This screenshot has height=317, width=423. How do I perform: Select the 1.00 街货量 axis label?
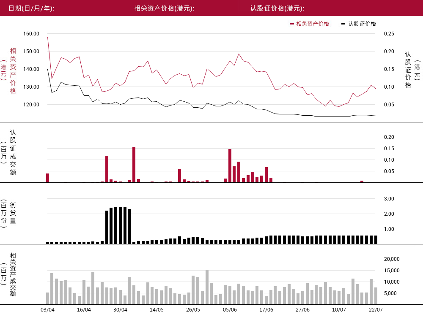389,229
